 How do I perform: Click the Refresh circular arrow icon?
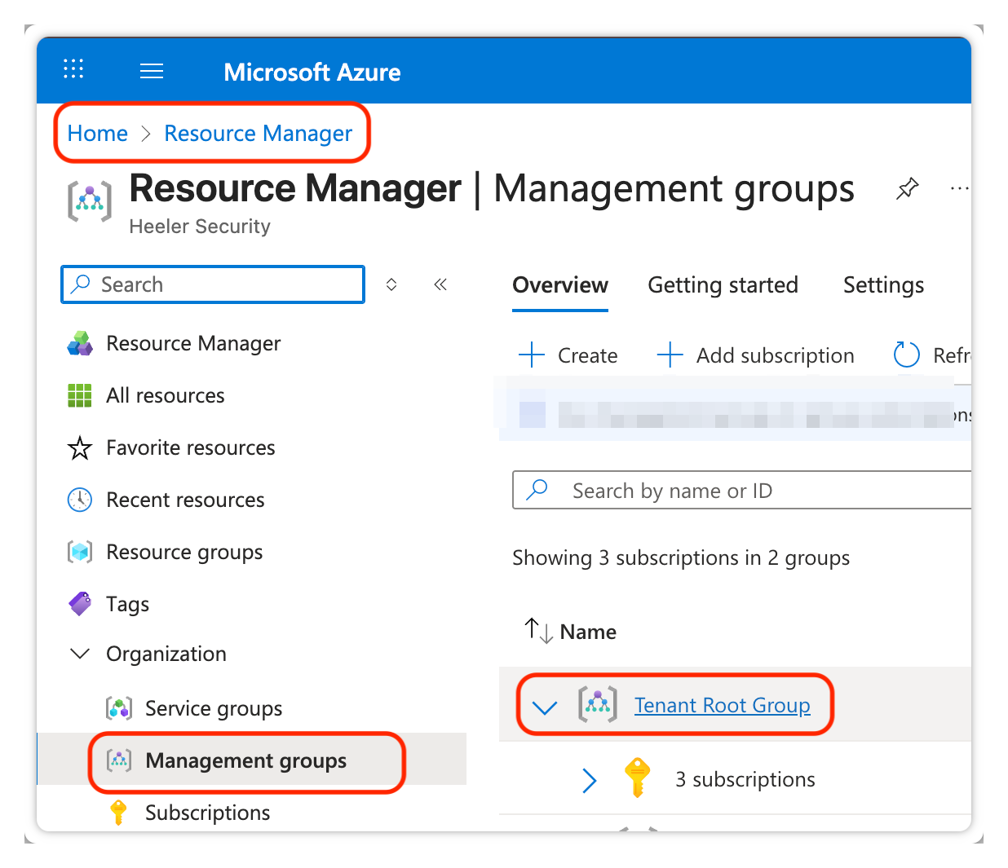click(x=907, y=355)
